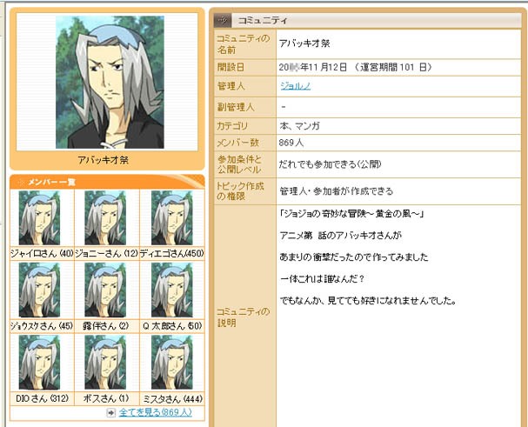
Task: Open ミスタさん member avatar
Action: coord(171,363)
